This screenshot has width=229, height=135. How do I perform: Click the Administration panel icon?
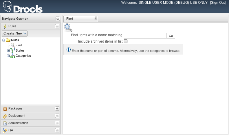pos(5,123)
